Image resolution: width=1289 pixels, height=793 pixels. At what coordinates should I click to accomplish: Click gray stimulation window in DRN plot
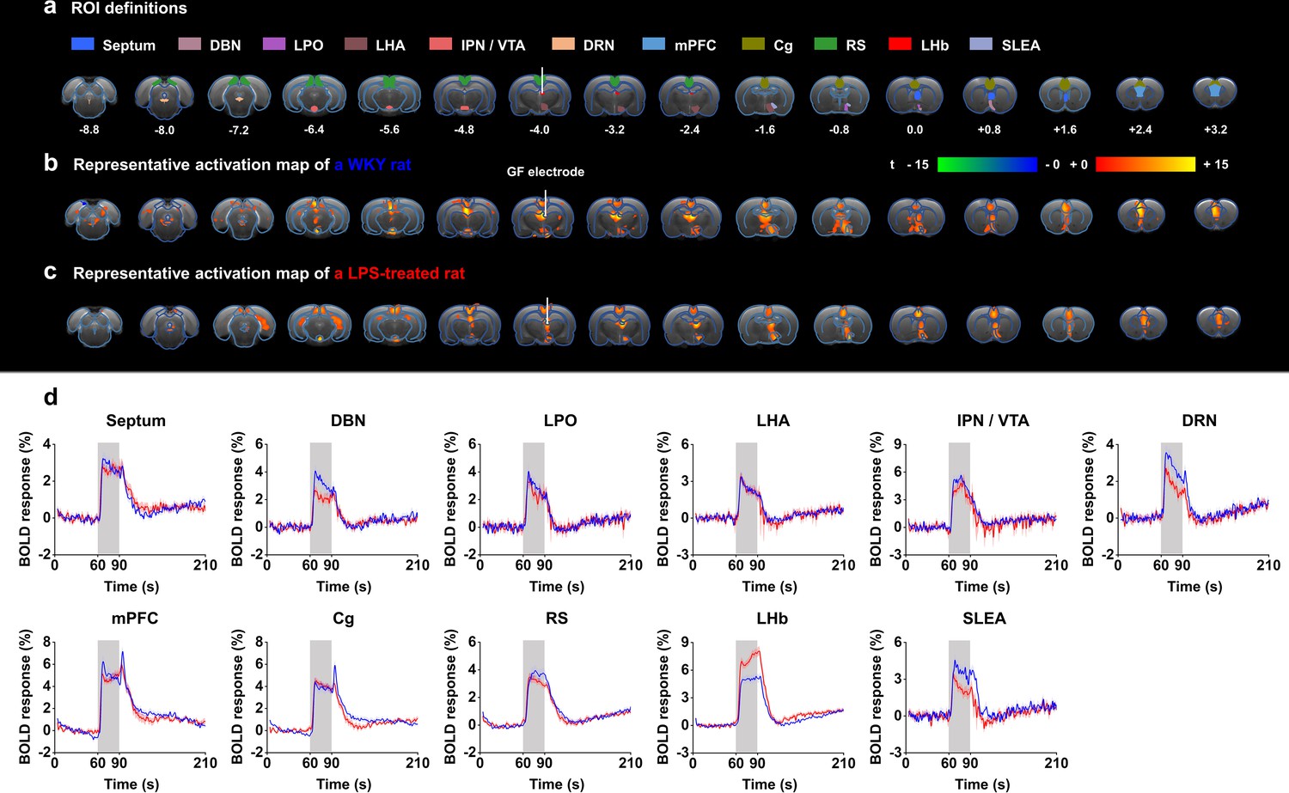pyautogui.click(x=1171, y=498)
